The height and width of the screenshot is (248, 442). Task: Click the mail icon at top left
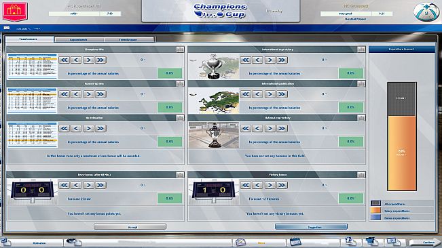(x=7, y=28)
